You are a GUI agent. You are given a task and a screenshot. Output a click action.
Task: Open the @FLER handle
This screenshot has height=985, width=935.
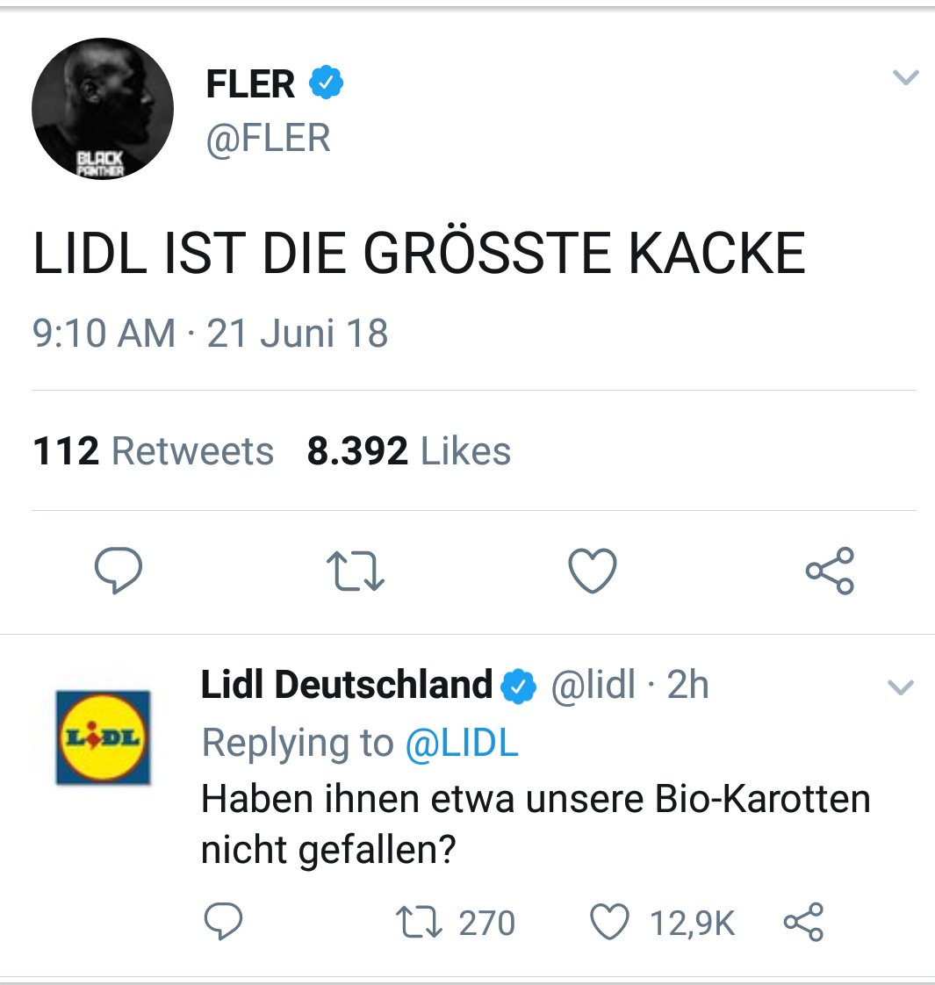268,139
